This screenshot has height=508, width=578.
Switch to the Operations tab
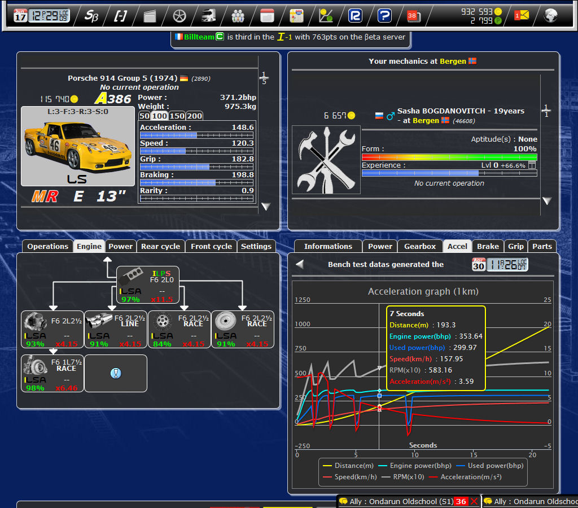(47, 246)
